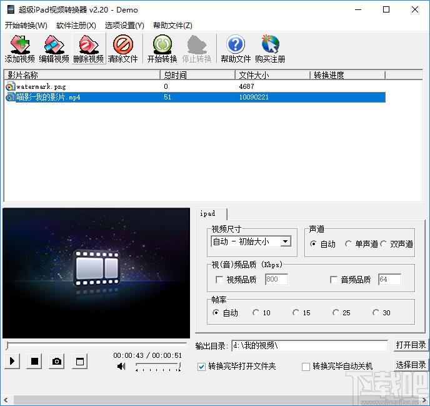
Task: Click the video preview thumbnail
Action: tap(96, 273)
